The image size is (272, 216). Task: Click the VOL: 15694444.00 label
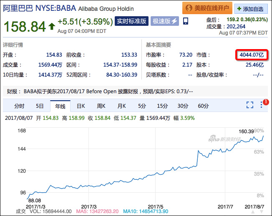point(50,211)
